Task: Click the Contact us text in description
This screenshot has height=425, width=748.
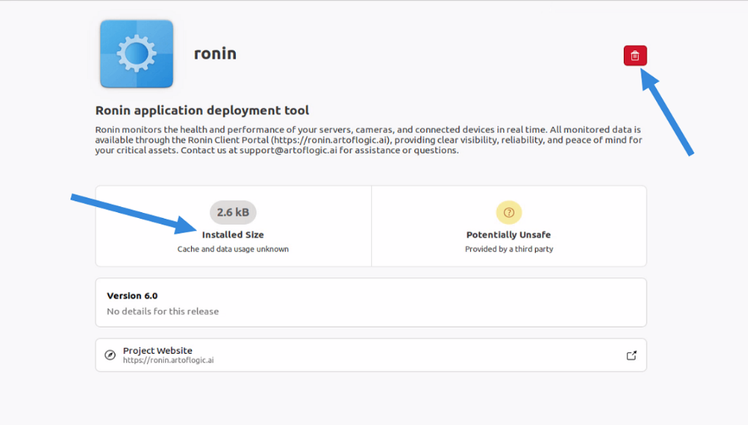Action: pos(197,150)
